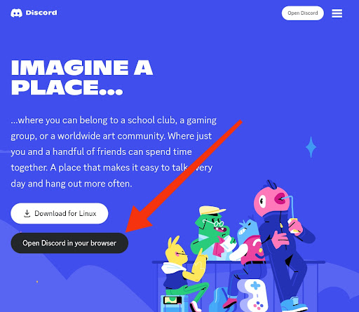Click the white game controller illustration
This screenshot has height=312, width=359.
tap(252, 295)
